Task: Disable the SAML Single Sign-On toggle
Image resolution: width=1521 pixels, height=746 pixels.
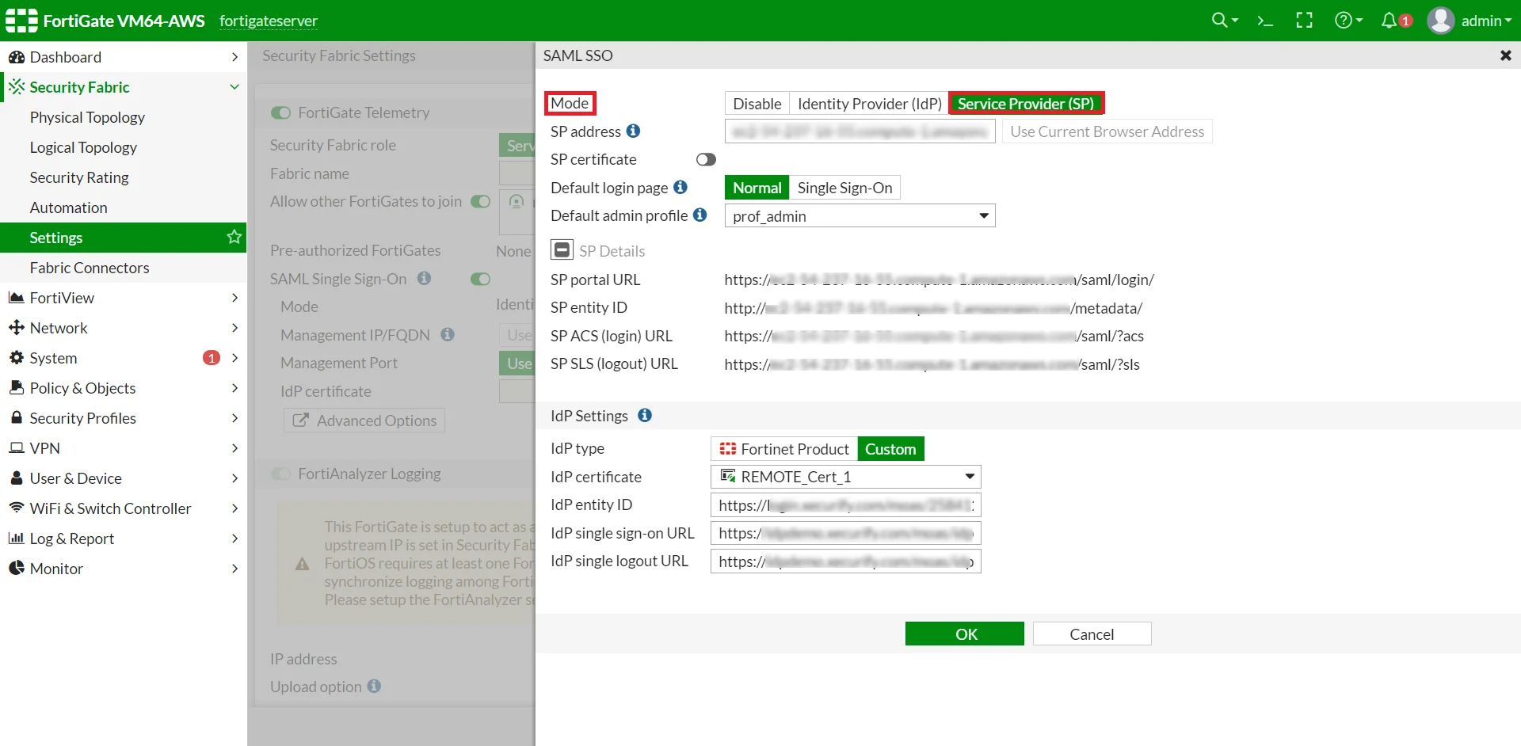Action: pos(480,279)
